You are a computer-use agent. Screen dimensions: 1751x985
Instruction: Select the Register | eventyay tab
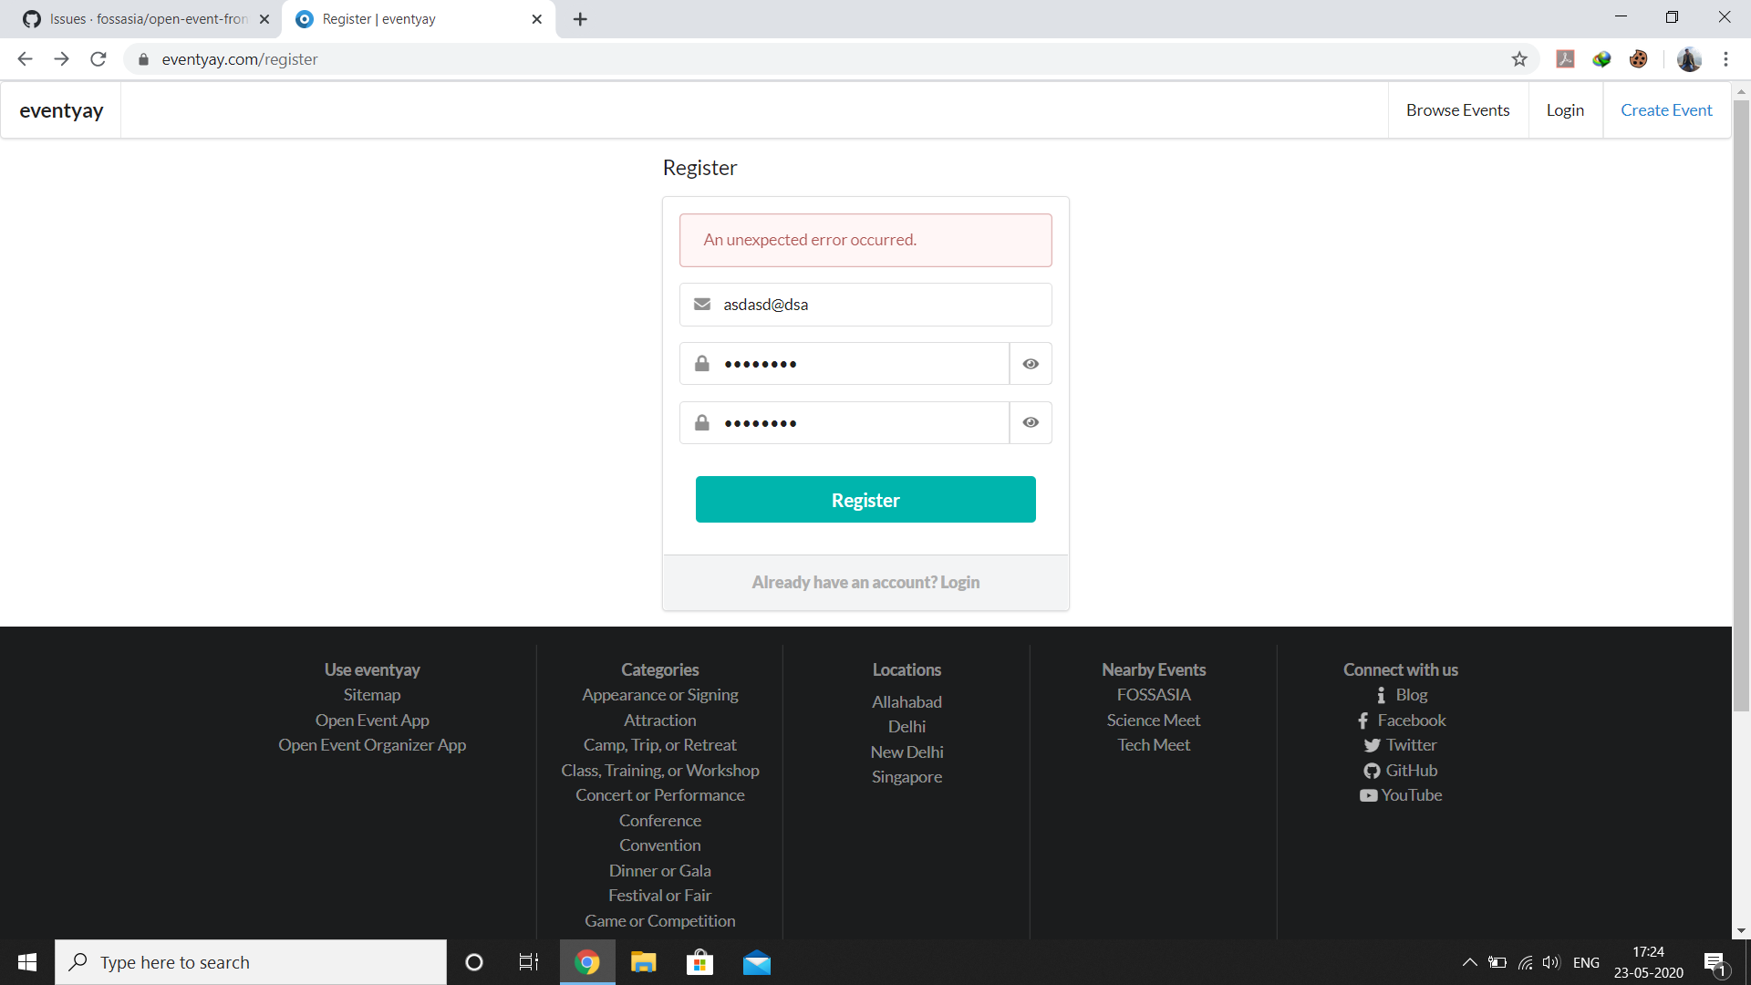[418, 19]
